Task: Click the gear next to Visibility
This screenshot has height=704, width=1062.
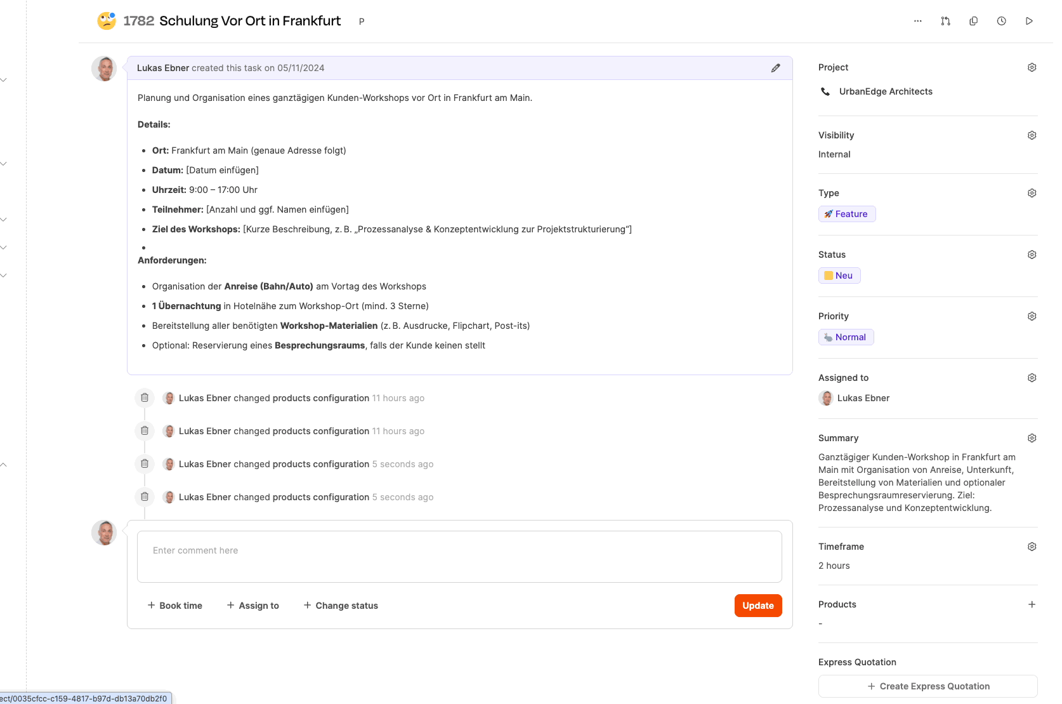Action: pos(1032,135)
